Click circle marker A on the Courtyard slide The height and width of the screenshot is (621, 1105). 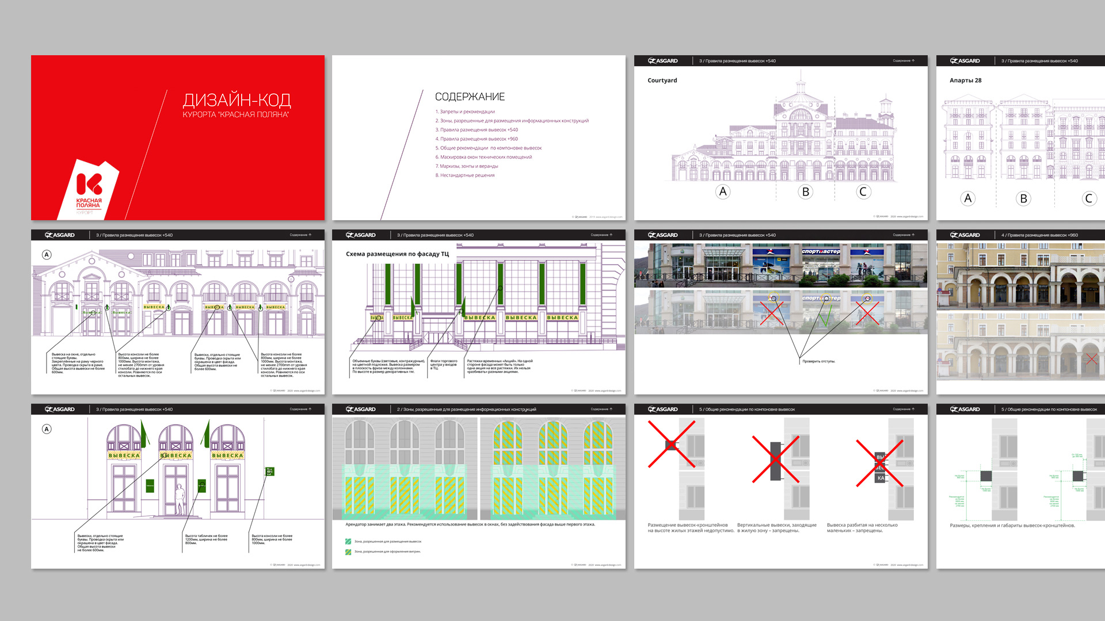coord(723,192)
